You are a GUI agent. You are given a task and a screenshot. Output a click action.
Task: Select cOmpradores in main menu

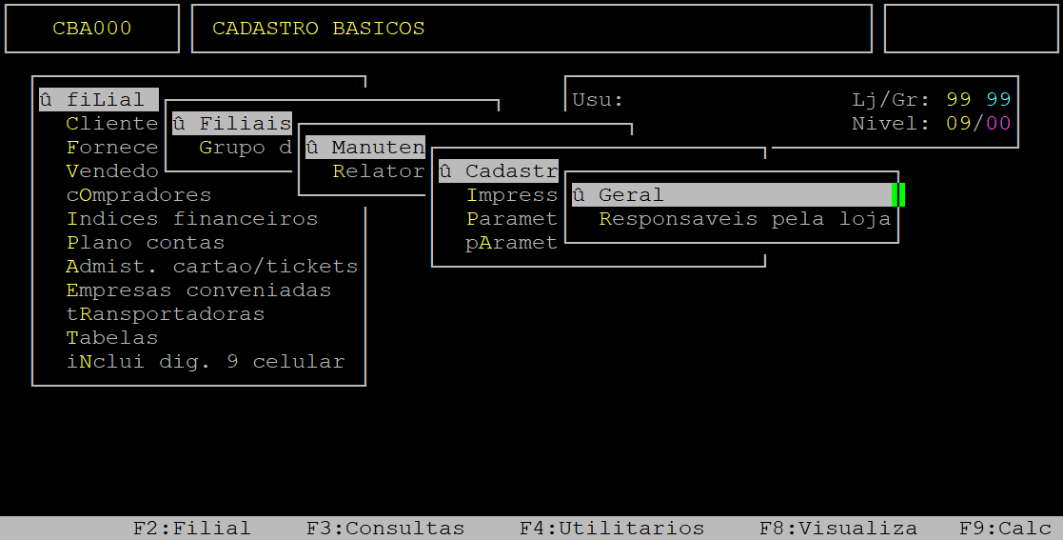[138, 195]
